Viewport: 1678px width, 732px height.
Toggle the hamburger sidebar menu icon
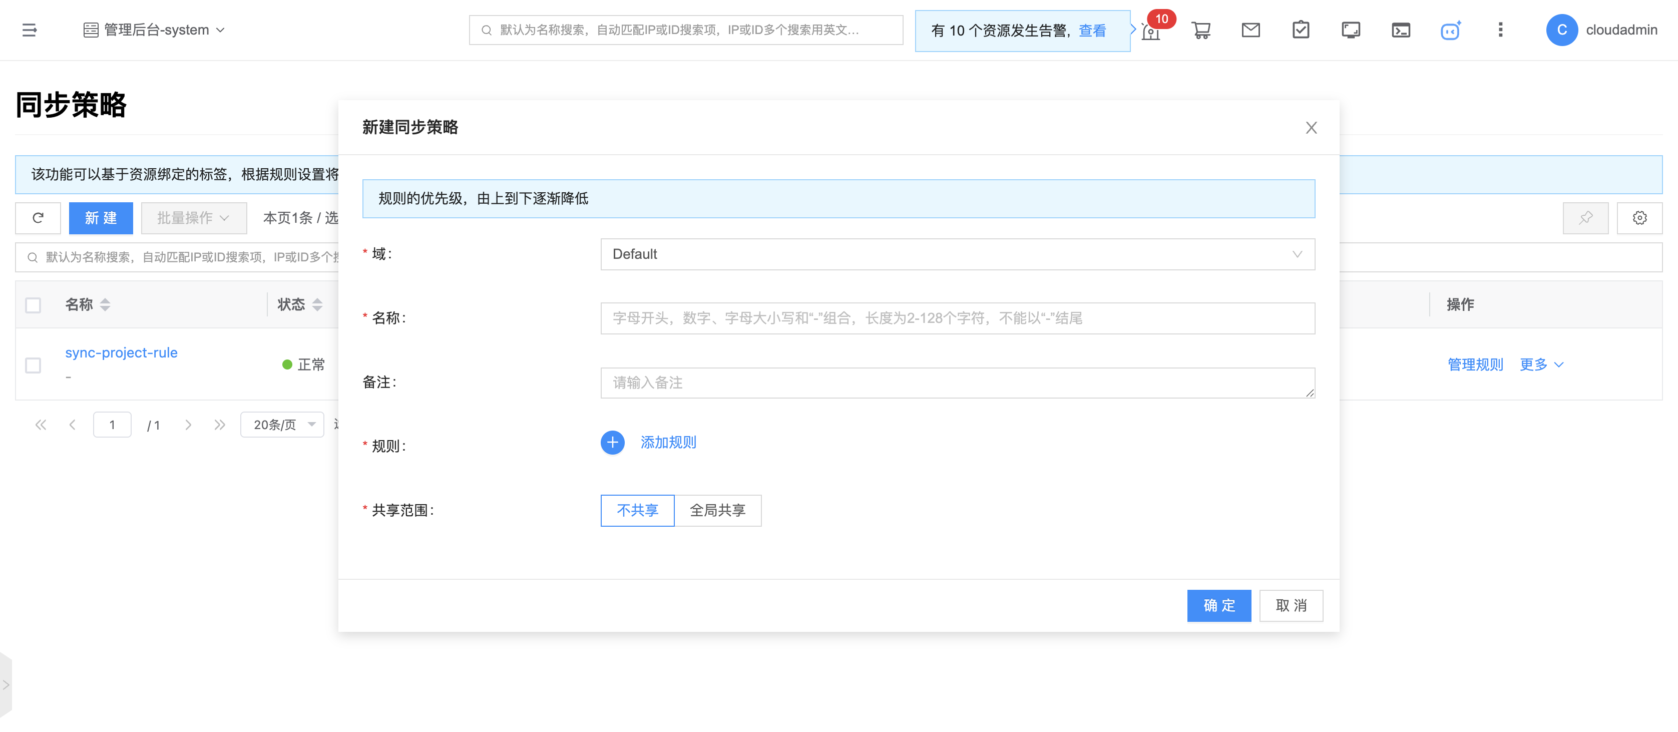coord(30,30)
